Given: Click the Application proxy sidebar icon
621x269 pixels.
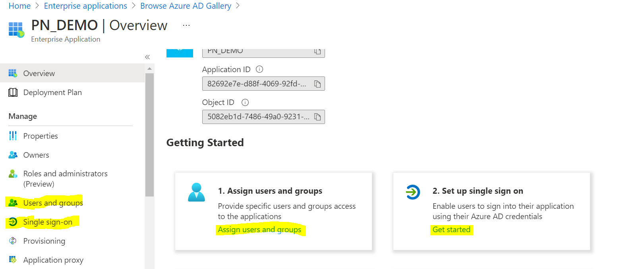Looking at the screenshot, I should [13, 260].
